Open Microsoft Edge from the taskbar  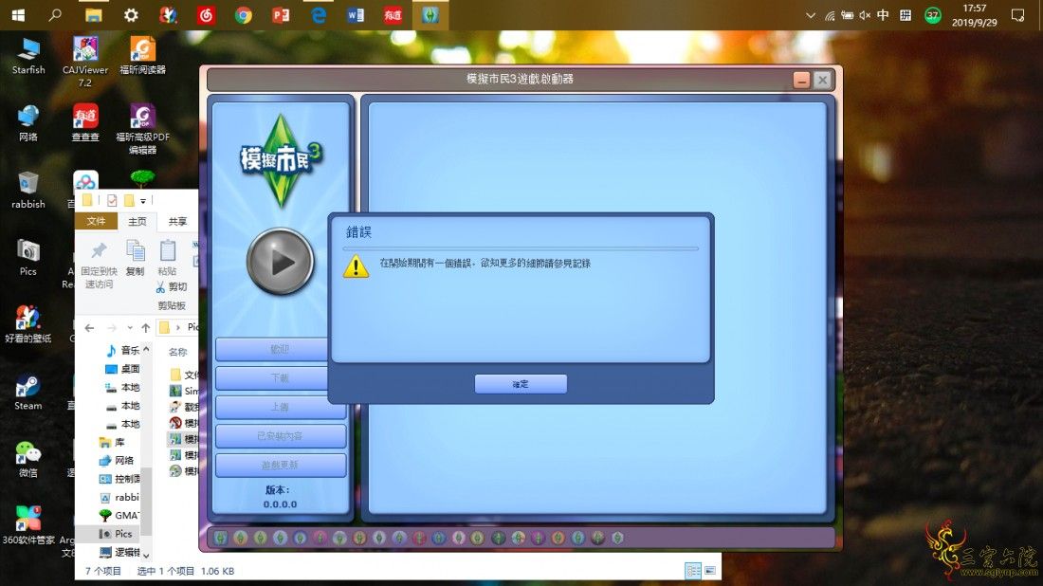click(x=318, y=15)
